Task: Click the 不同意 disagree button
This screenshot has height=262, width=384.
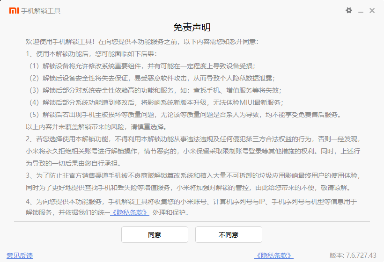Action: point(229,234)
